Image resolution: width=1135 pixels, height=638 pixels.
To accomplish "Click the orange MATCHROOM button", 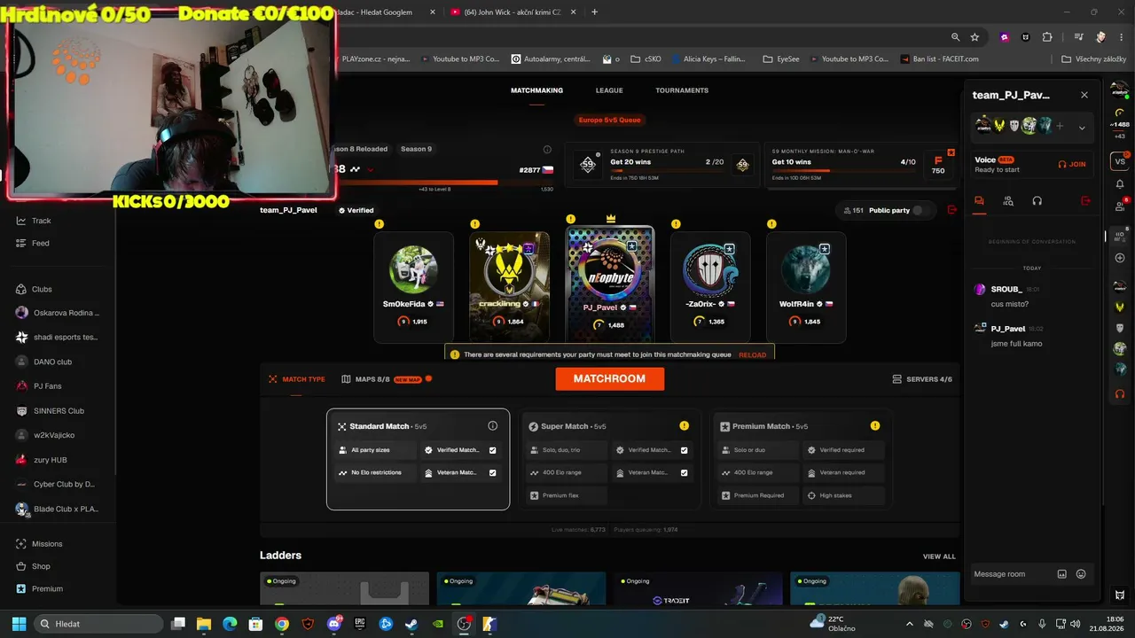I will 609,378.
